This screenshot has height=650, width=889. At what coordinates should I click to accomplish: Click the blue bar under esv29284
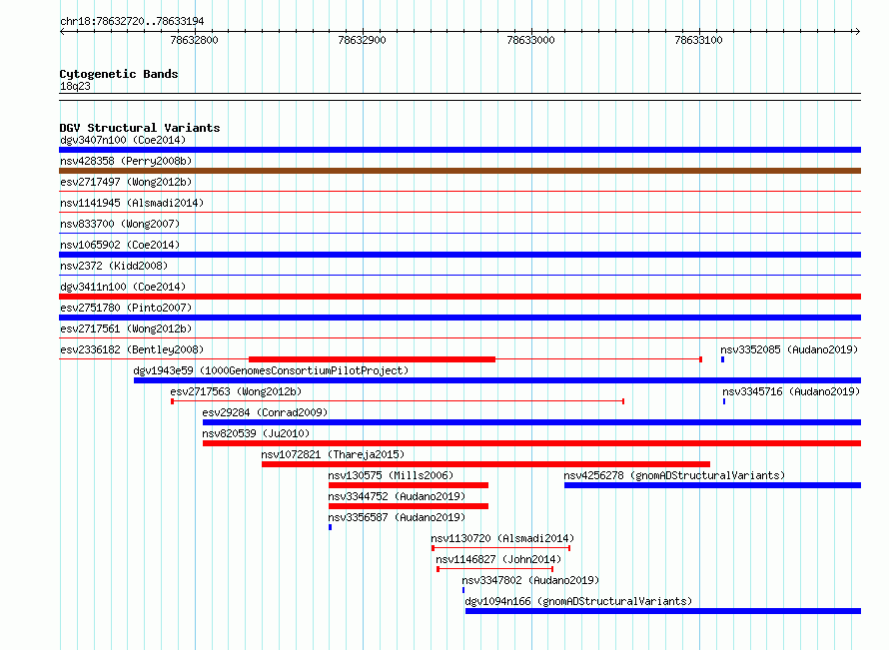[x=531, y=422]
